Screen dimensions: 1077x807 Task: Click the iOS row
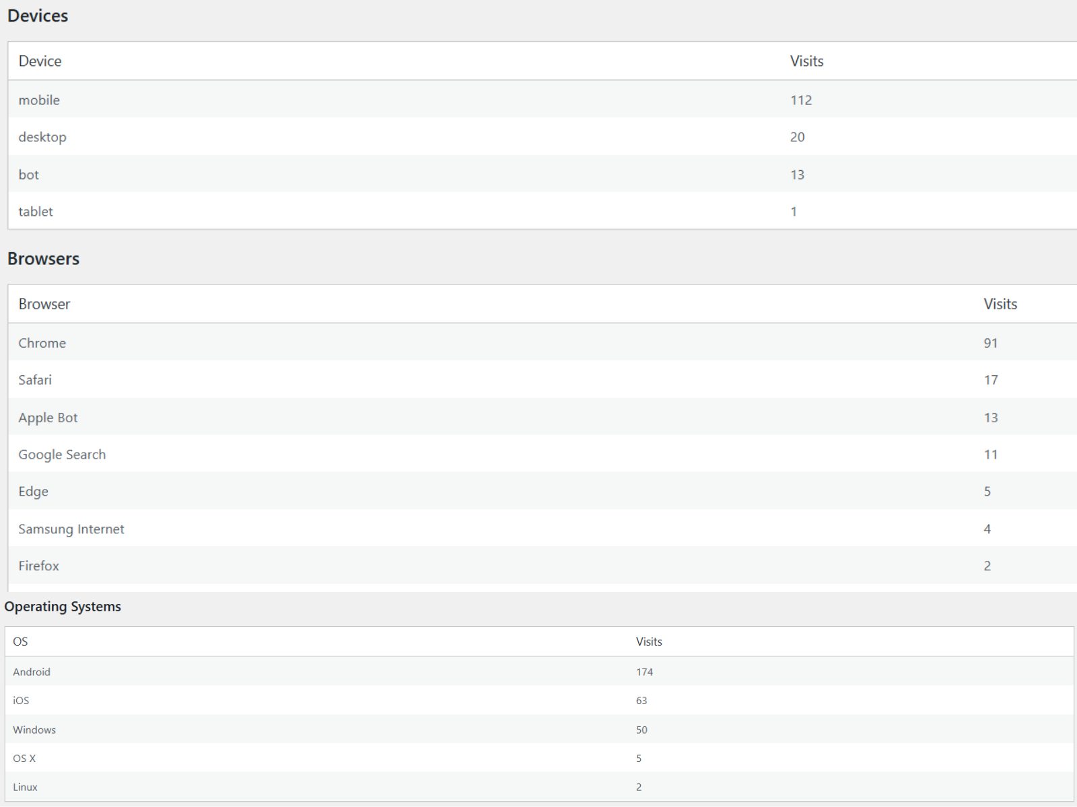click(21, 701)
